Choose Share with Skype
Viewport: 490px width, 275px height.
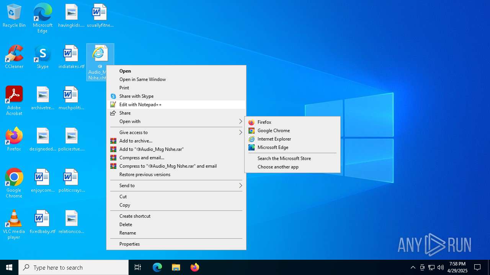(176, 96)
